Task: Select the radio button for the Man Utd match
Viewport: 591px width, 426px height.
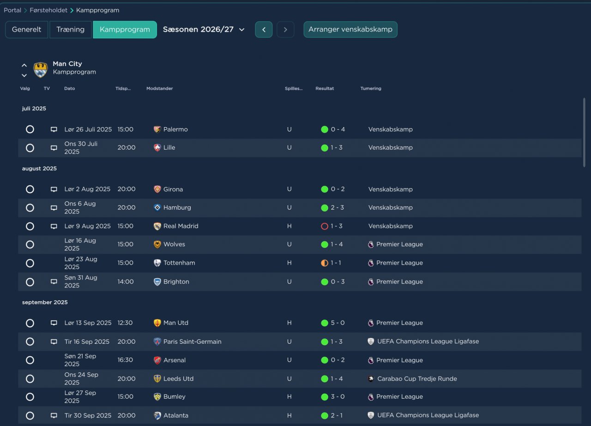Action: (30, 323)
